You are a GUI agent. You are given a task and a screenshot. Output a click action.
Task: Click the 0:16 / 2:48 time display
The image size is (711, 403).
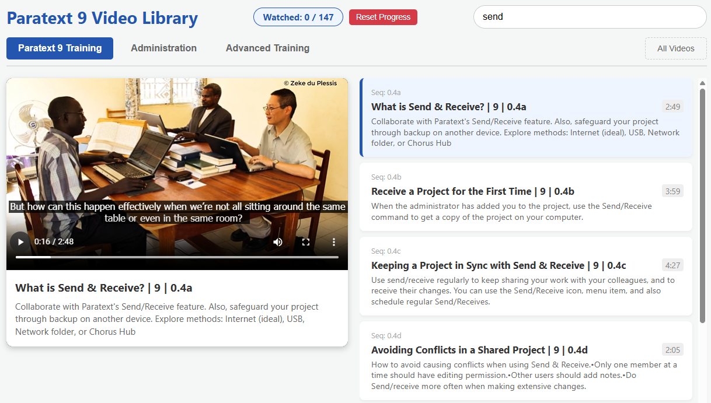(54, 241)
